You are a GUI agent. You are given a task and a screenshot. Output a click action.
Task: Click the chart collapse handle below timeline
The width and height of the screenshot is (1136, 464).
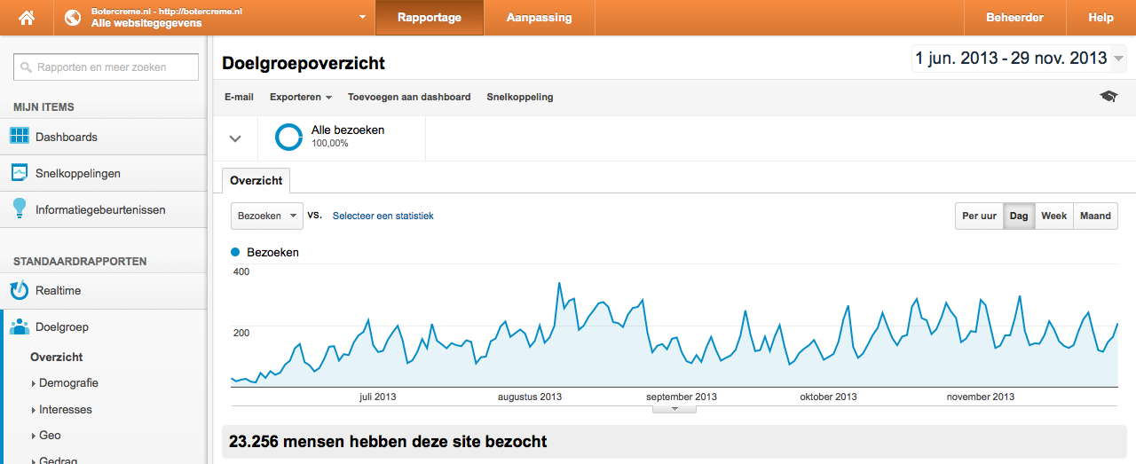[x=674, y=409]
